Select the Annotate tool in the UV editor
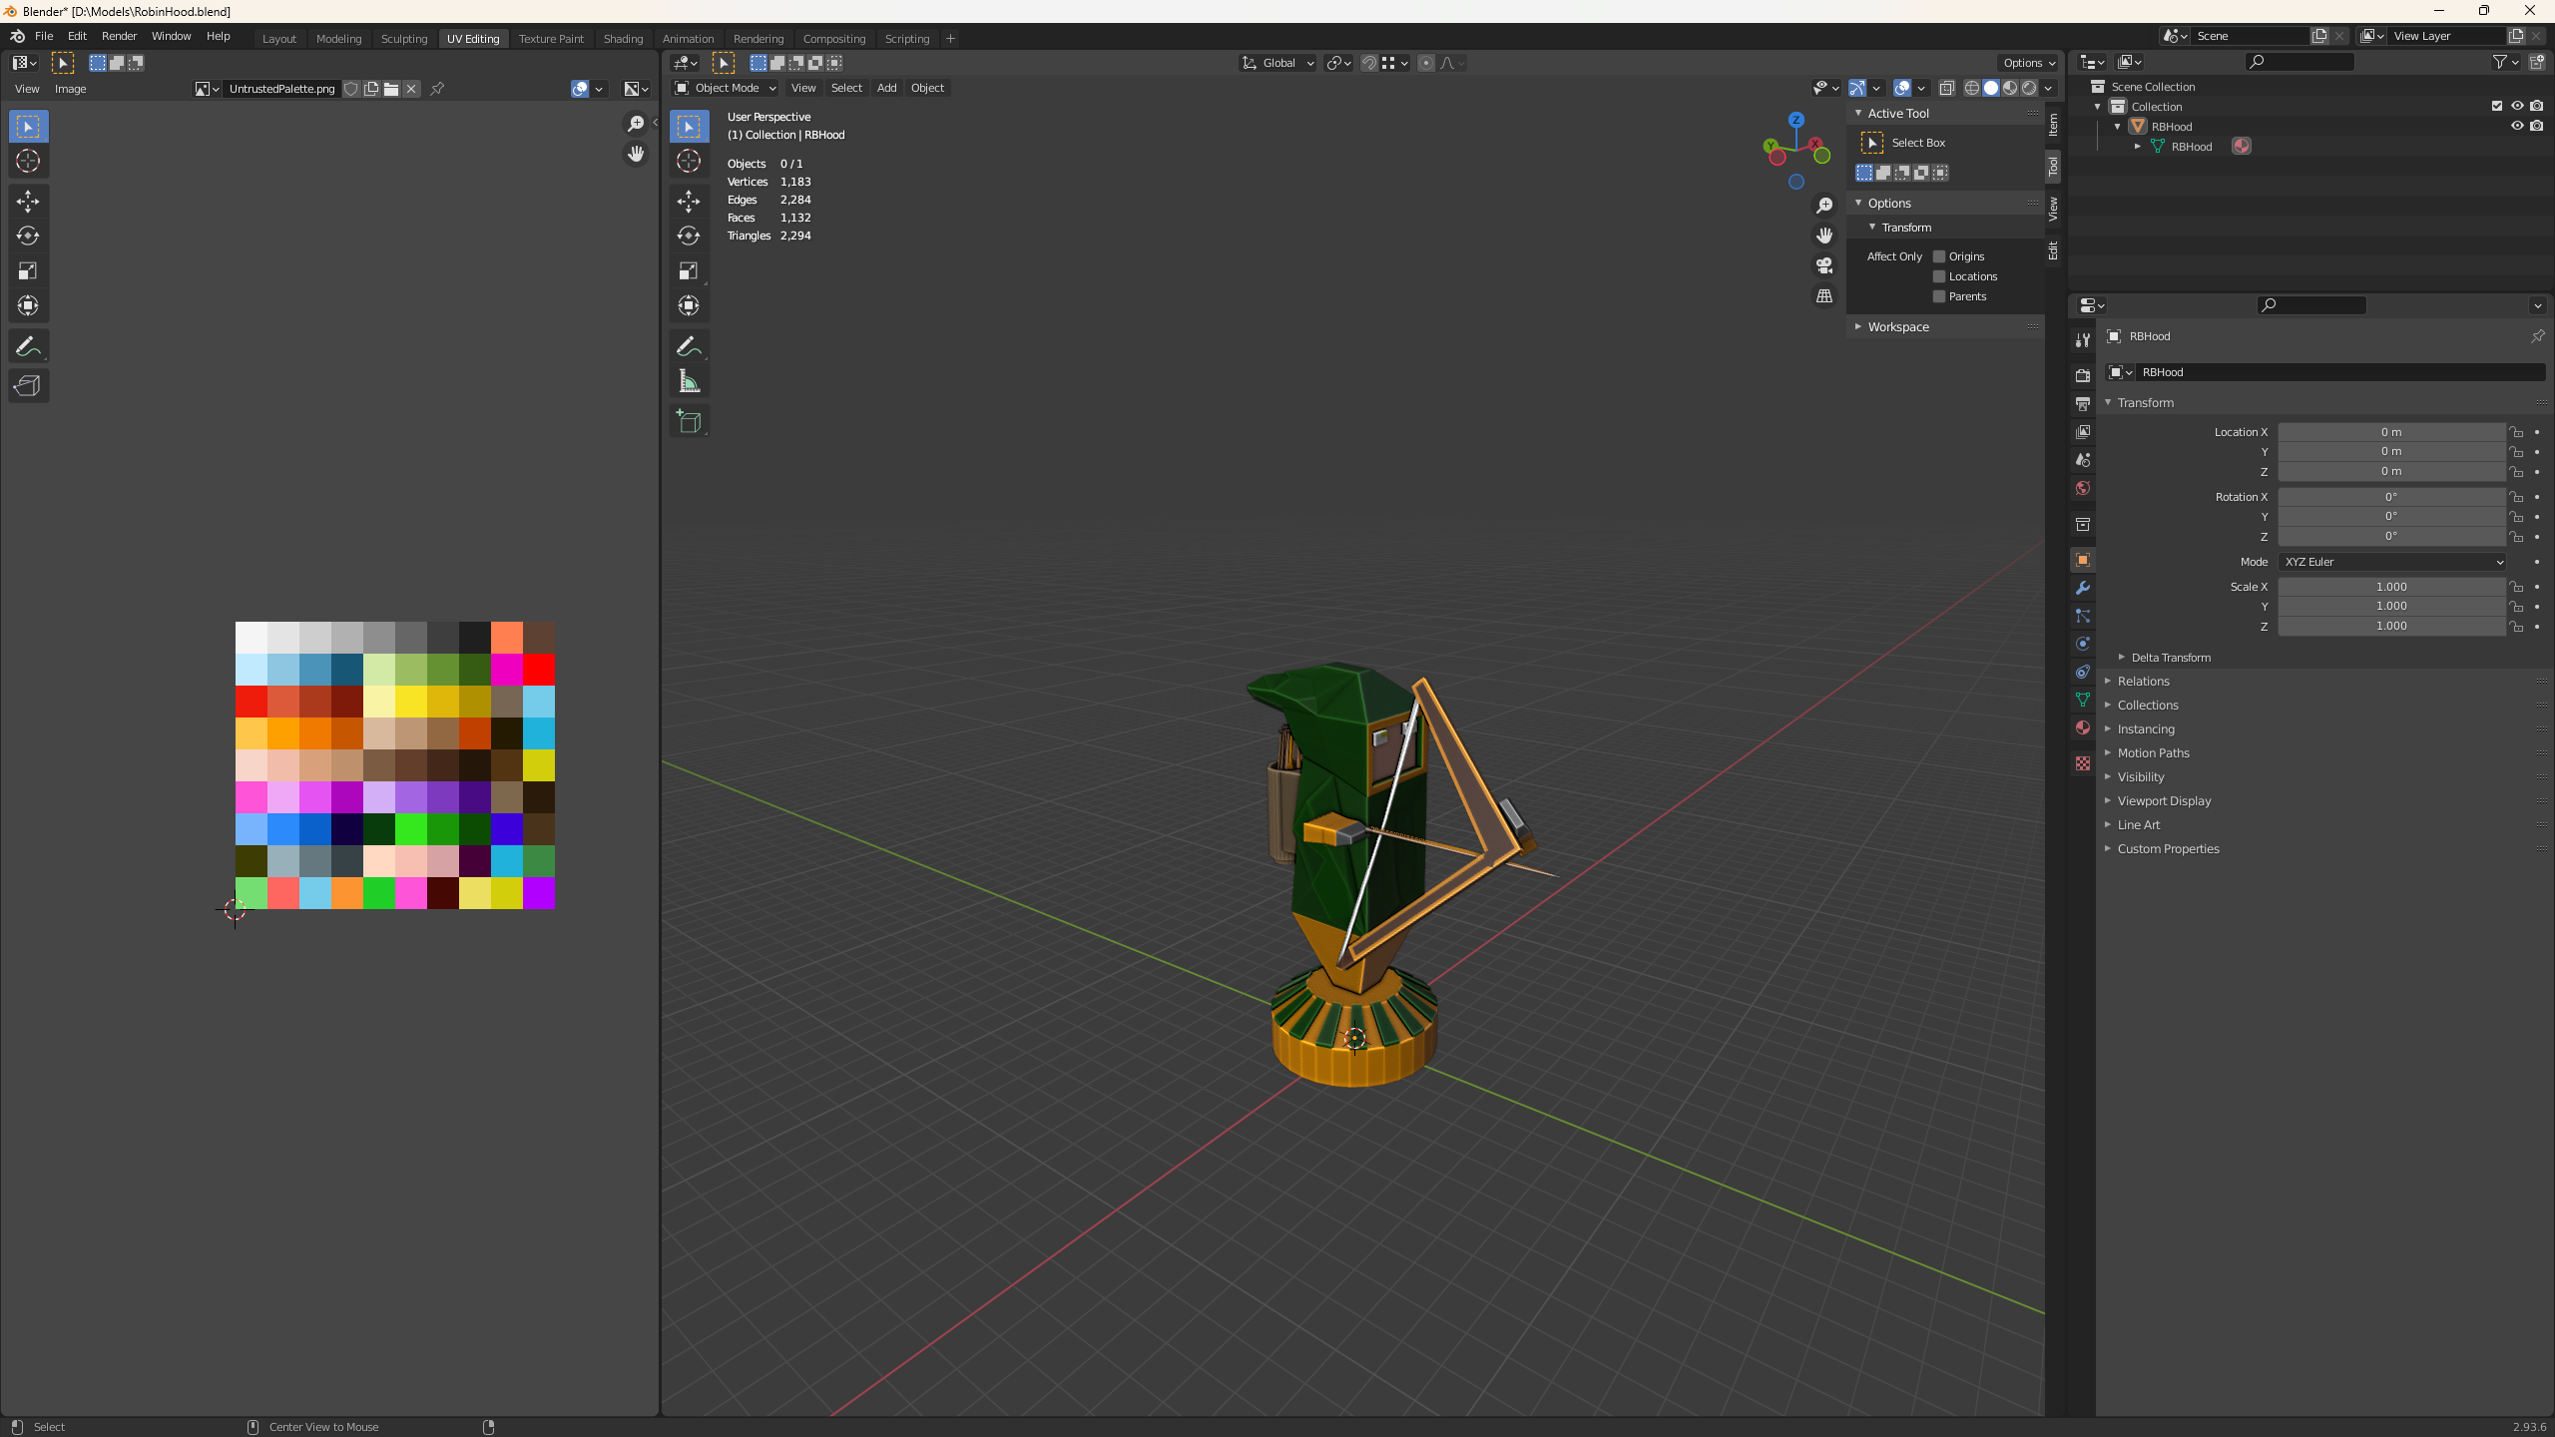Screen dimensions: 2555x1437 pyautogui.click(x=28, y=346)
